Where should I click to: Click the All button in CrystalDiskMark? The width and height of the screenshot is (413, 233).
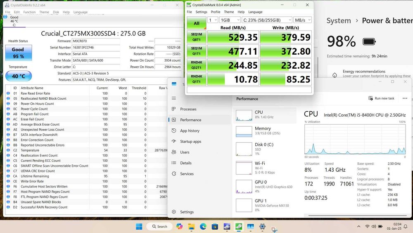click(197, 23)
